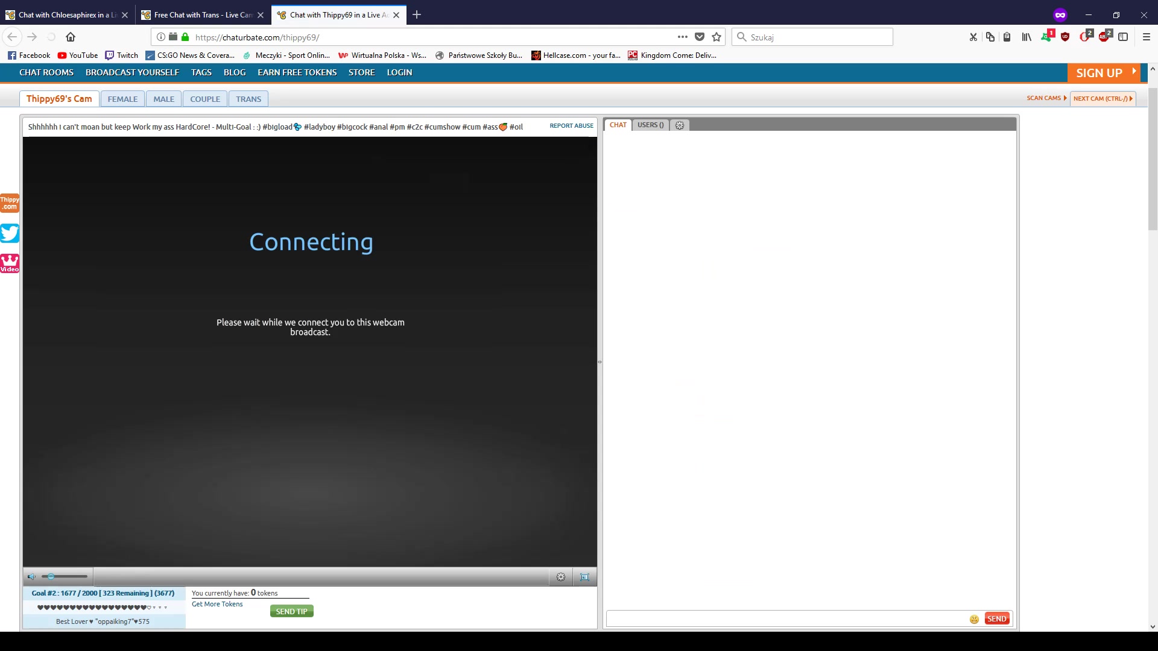Bookmark page with star icon
The height and width of the screenshot is (651, 1158).
coord(717,37)
